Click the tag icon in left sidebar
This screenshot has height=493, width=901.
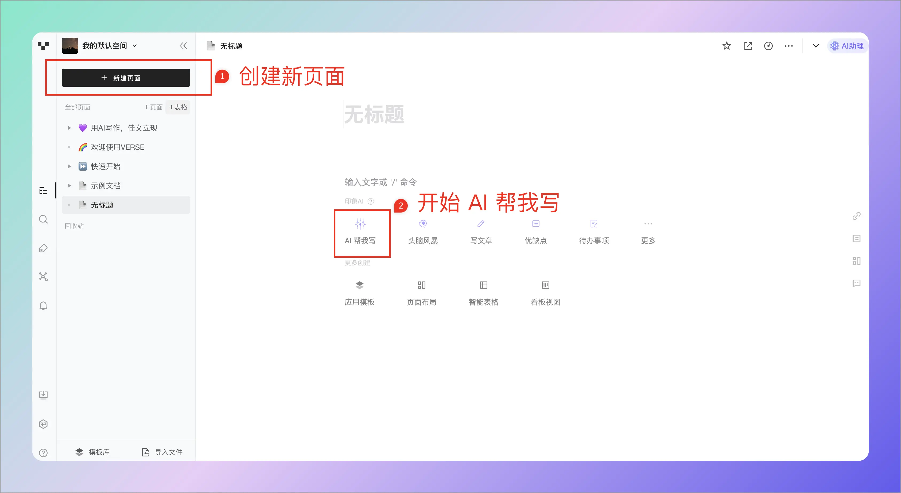tap(43, 248)
